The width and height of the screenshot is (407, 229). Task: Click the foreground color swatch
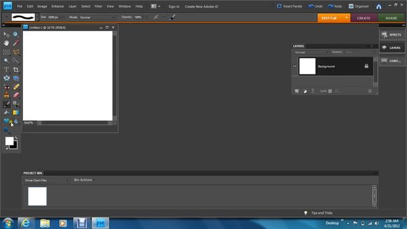[9, 141]
